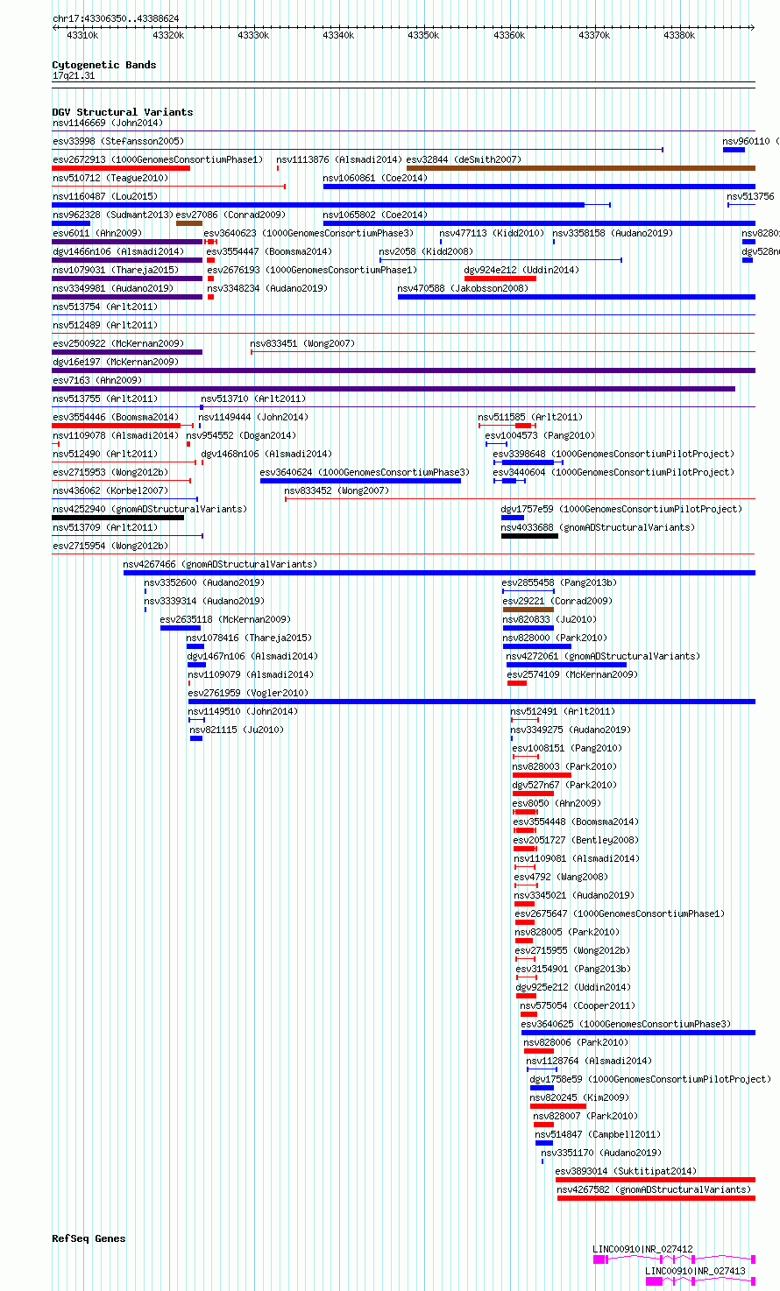Open the esv3640624 blue variant bar
Image resolution: width=780 pixels, height=1291 pixels.
click(360, 481)
